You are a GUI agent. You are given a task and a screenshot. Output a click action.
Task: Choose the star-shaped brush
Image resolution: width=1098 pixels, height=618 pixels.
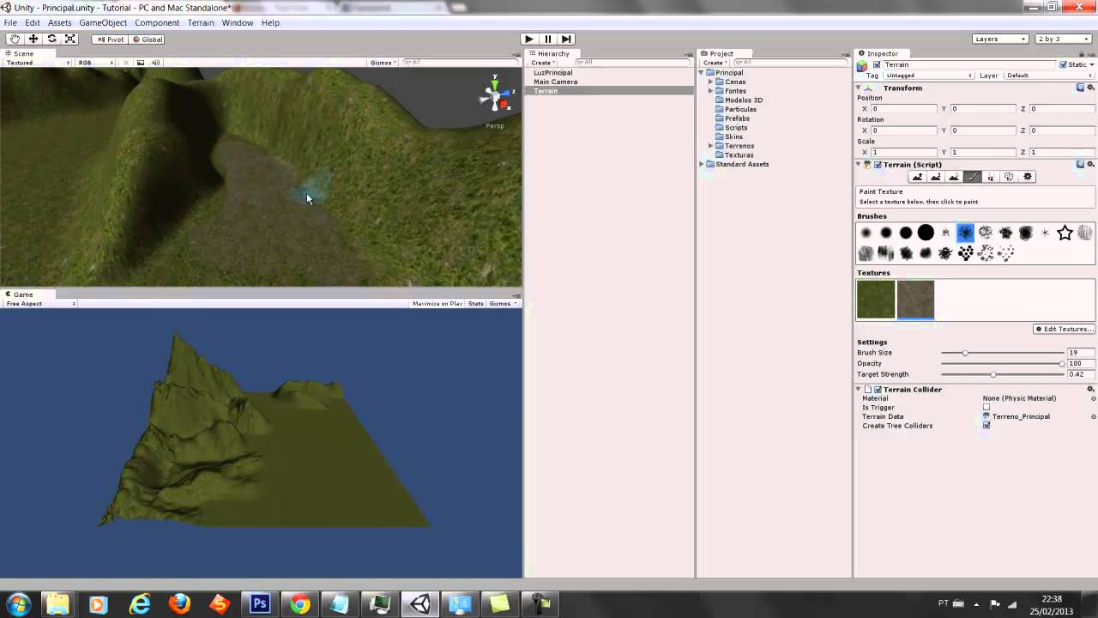pos(1065,233)
